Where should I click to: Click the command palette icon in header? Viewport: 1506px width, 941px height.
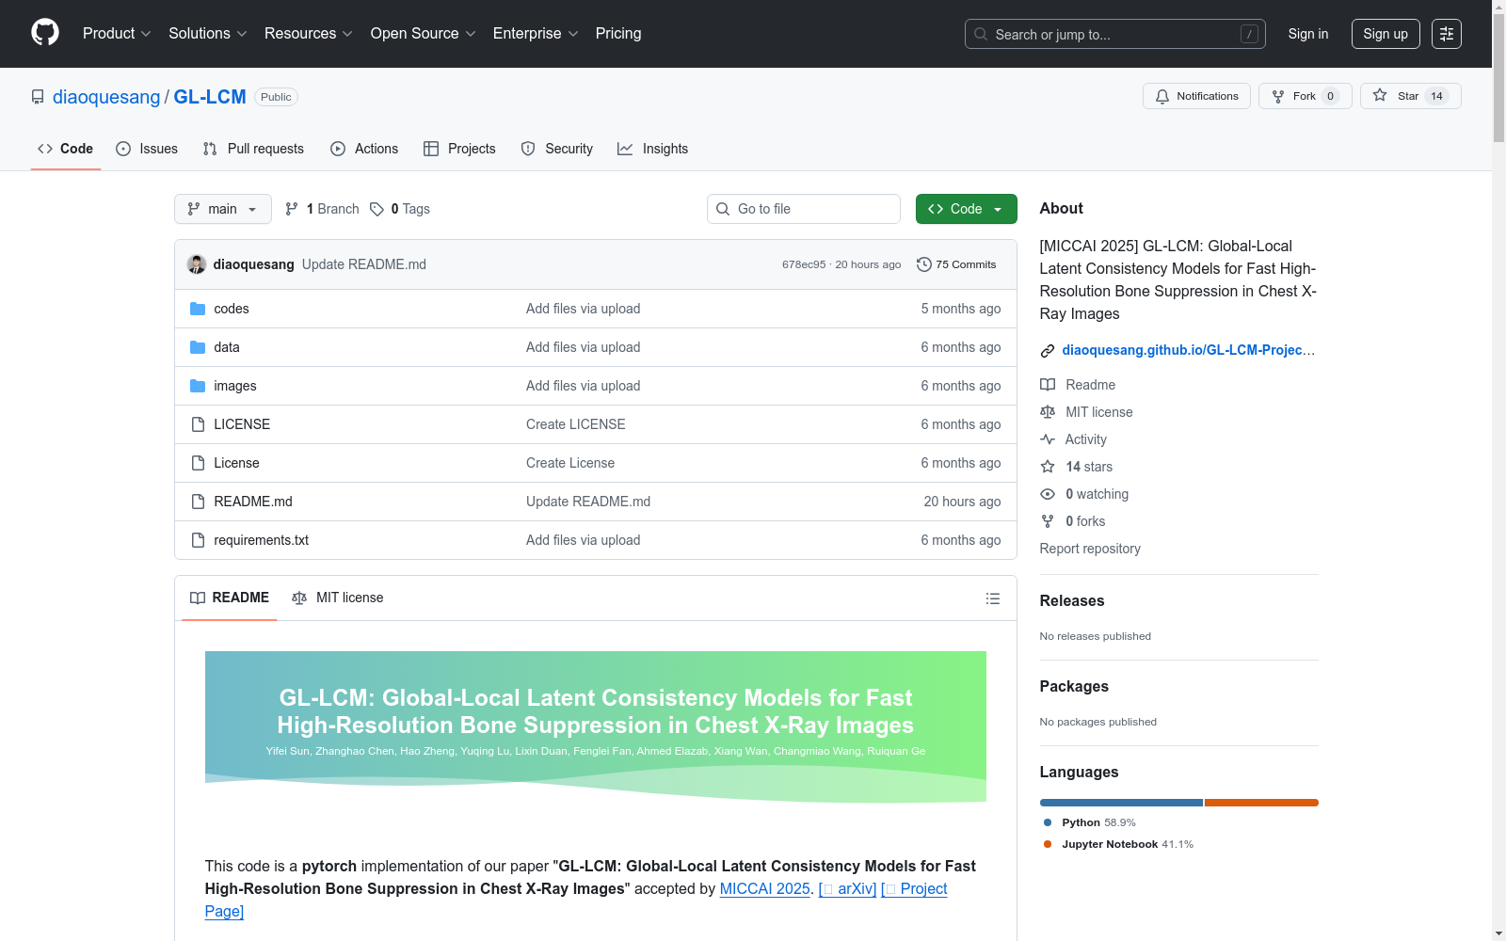point(1447,34)
